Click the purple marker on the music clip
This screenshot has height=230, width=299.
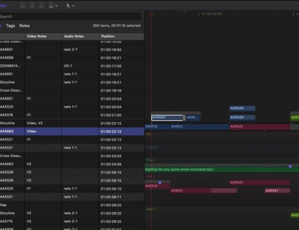click(x=290, y=167)
